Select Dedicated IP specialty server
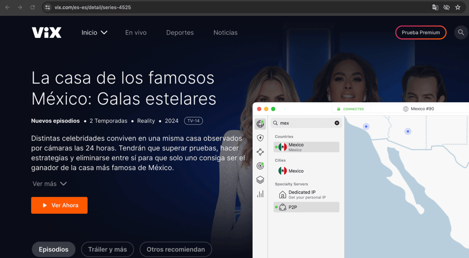 [x=306, y=195]
